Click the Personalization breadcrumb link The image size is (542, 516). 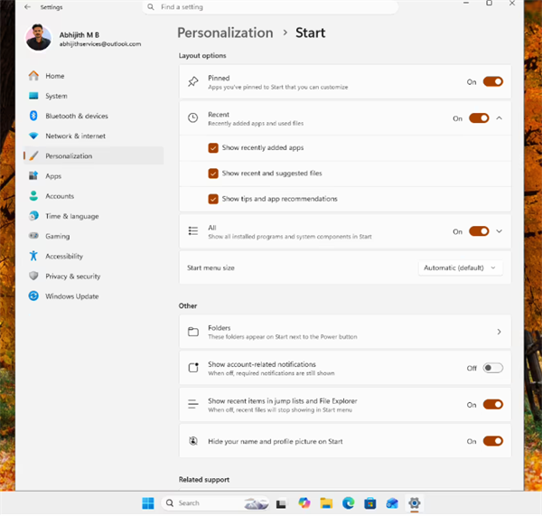[225, 33]
